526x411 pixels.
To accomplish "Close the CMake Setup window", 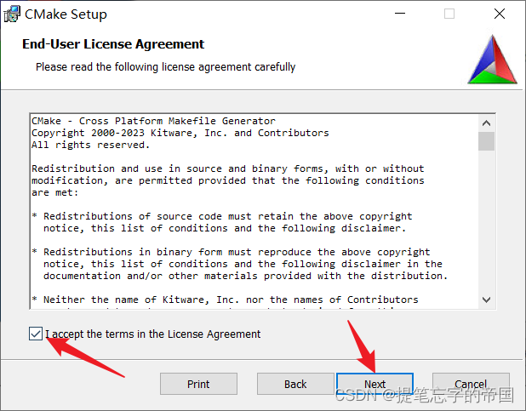I will [x=500, y=14].
